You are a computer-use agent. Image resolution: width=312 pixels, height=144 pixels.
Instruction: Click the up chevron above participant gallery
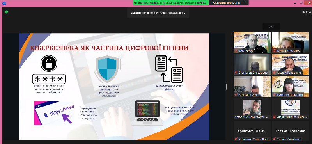[x=271, y=27]
